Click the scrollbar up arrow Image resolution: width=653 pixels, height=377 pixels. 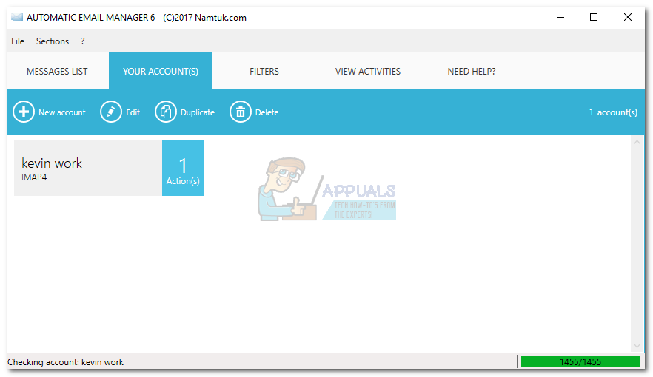coord(637,142)
